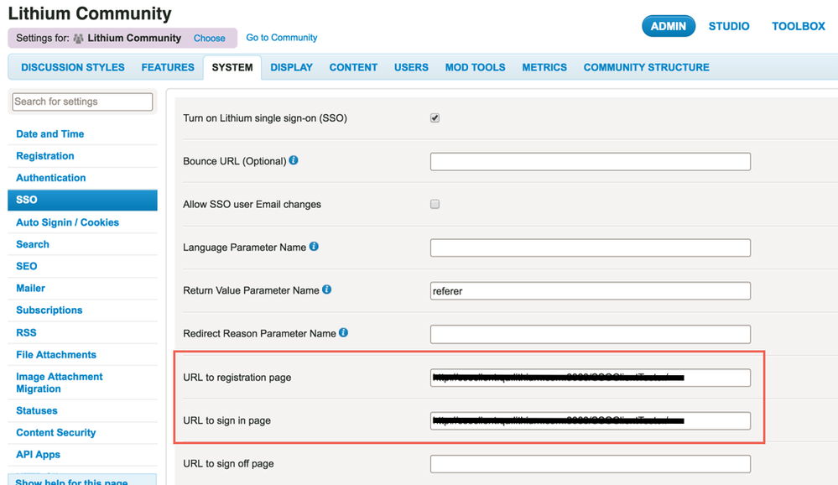The image size is (838, 485).
Task: Open the Users tab
Action: click(411, 67)
